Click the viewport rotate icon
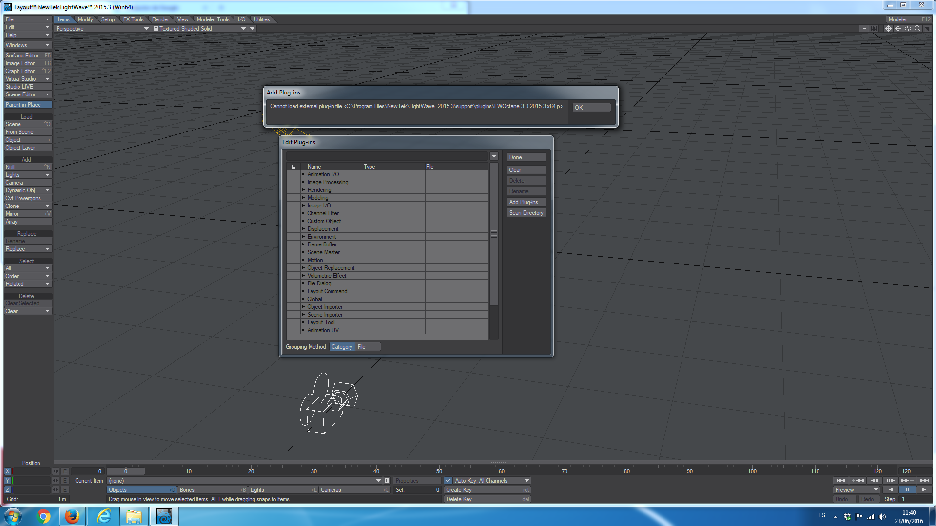Viewport: 936px width, 526px height. click(908, 29)
